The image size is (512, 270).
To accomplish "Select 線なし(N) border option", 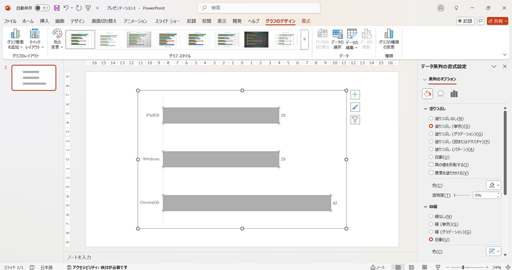I will [431, 216].
